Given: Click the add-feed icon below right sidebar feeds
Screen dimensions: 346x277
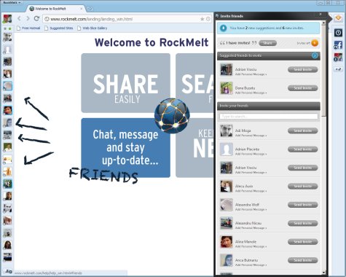Looking at the screenshot, I should (x=338, y=69).
